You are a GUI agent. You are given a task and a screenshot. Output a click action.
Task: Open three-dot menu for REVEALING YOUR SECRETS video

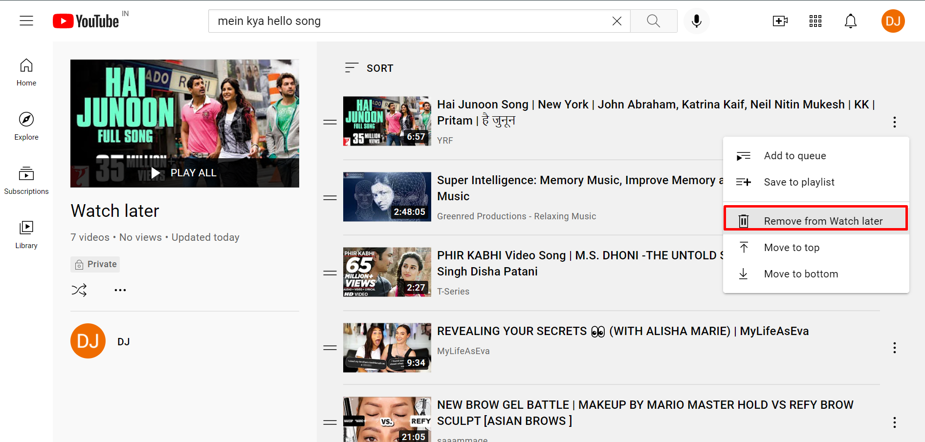[895, 348]
